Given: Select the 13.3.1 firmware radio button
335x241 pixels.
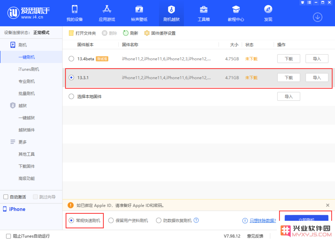Looking at the screenshot, I should (x=71, y=78).
